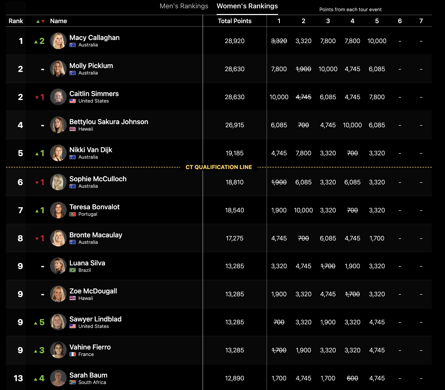
Task: Click the rank movement arrows column header
Action: pyautogui.click(x=40, y=21)
